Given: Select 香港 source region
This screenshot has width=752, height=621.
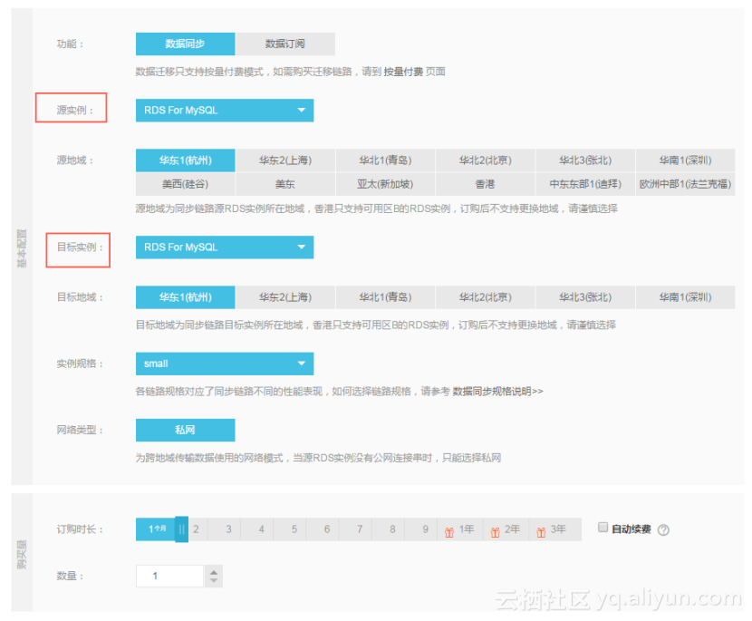Looking at the screenshot, I should [486, 184].
